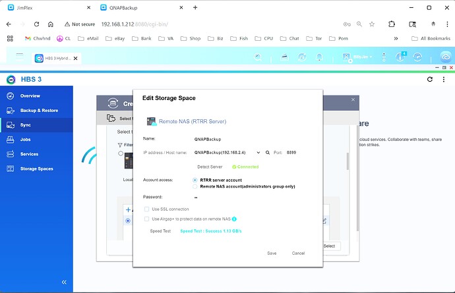This screenshot has width=455, height=293.
Task: Open Storage Spaces in sidebar
Action: (x=36, y=169)
